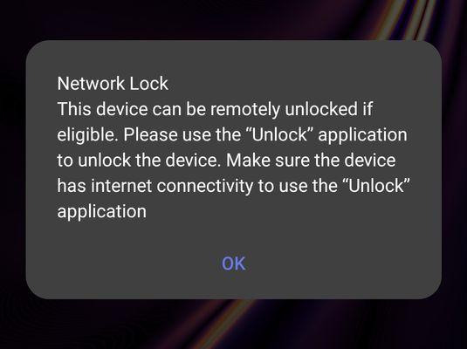Image resolution: width=467 pixels, height=349 pixels.
Task: Tap OK to dismiss the Network Lock dialog
Action: tap(234, 263)
